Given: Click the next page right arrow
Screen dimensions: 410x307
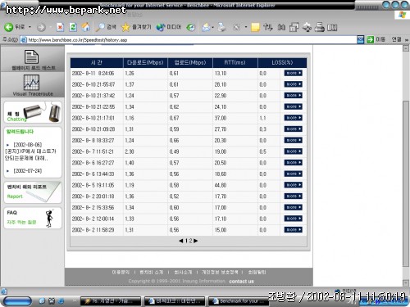Looking at the screenshot, I should (196, 241).
